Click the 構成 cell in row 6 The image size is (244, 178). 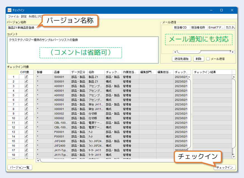pyautogui.click(x=113, y=100)
